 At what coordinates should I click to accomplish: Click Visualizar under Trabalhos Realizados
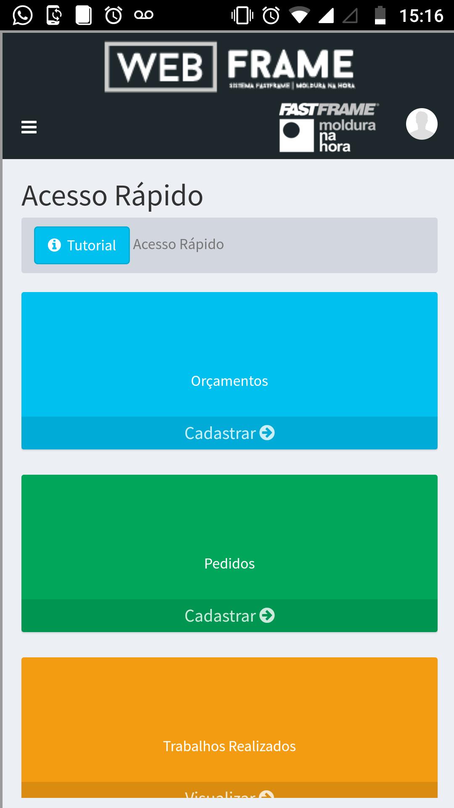[230, 790]
